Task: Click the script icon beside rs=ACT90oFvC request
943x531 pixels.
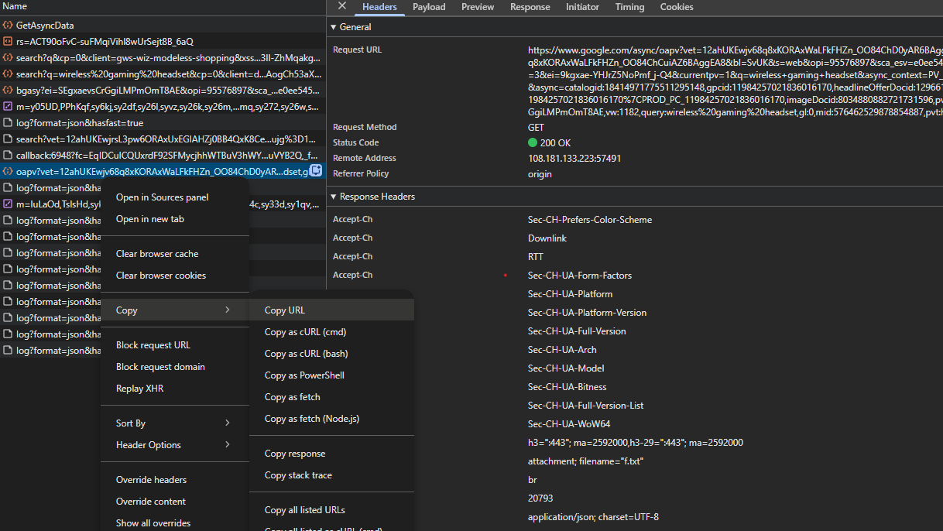Action: 8,42
